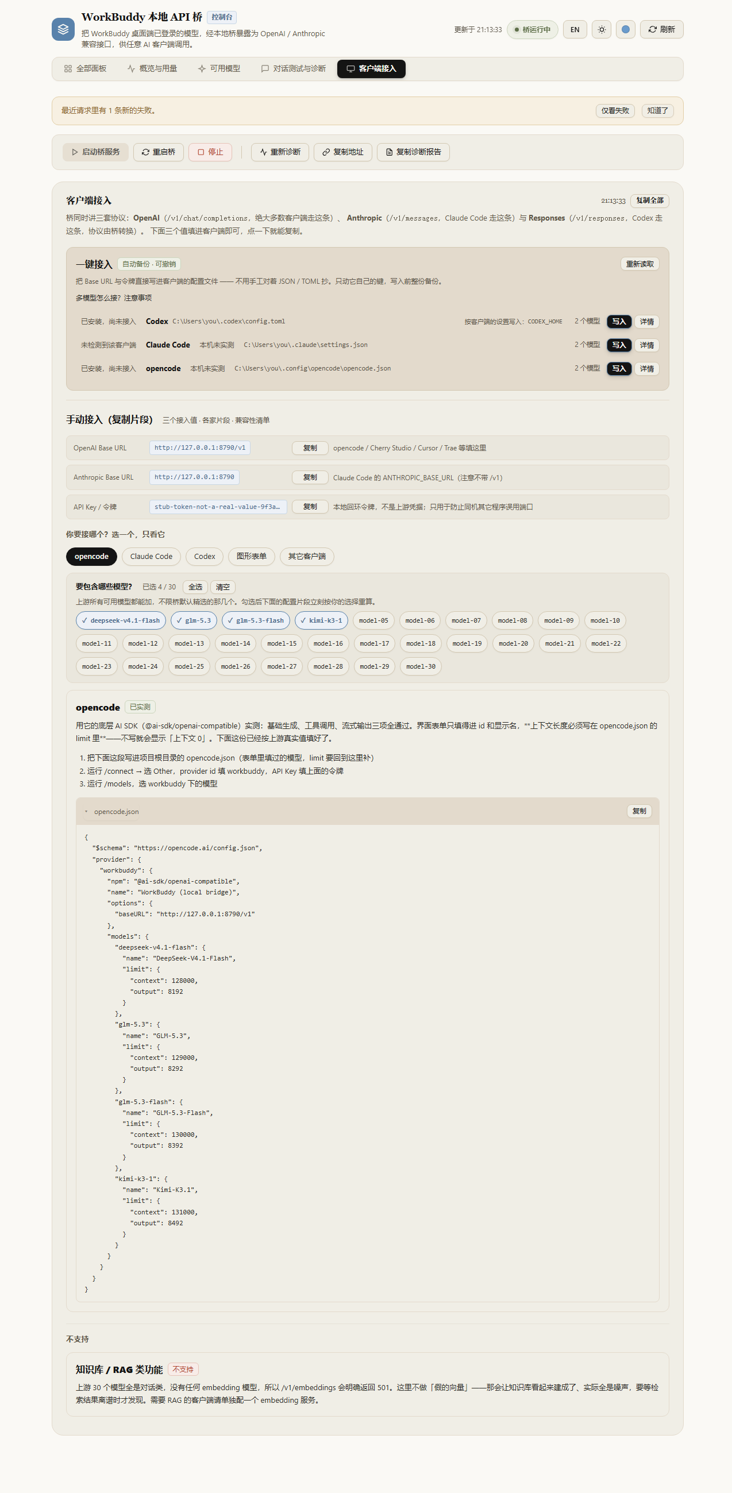Uncheck the deepseek-v4.1-flash model chip
Screen dimensions: 732x1493
tap(121, 621)
